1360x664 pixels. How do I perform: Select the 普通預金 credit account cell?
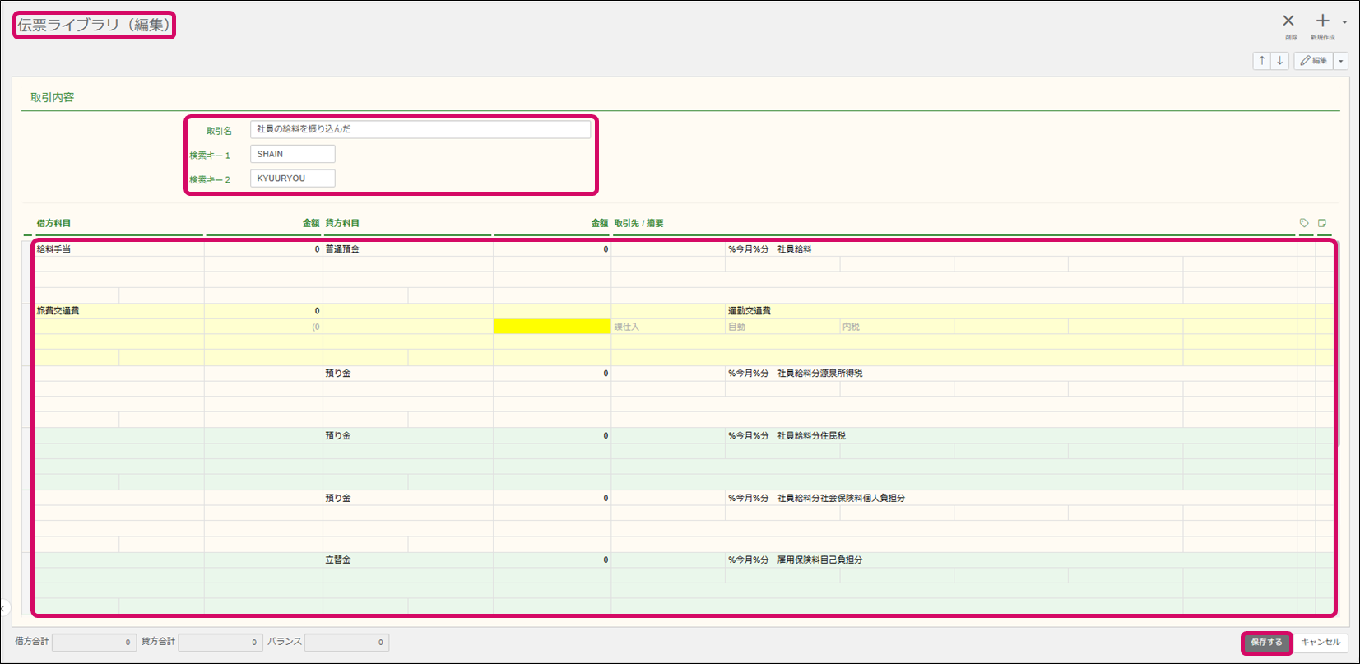click(x=407, y=249)
